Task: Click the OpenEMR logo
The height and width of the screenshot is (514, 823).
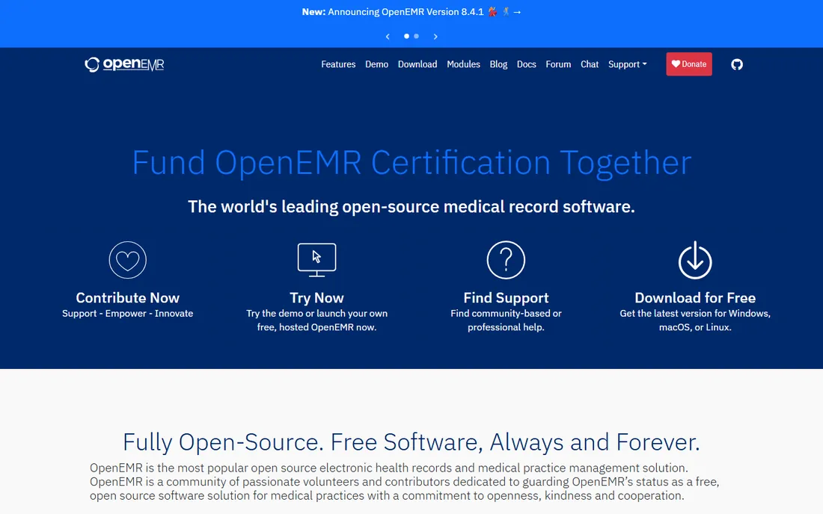Action: 124,64
